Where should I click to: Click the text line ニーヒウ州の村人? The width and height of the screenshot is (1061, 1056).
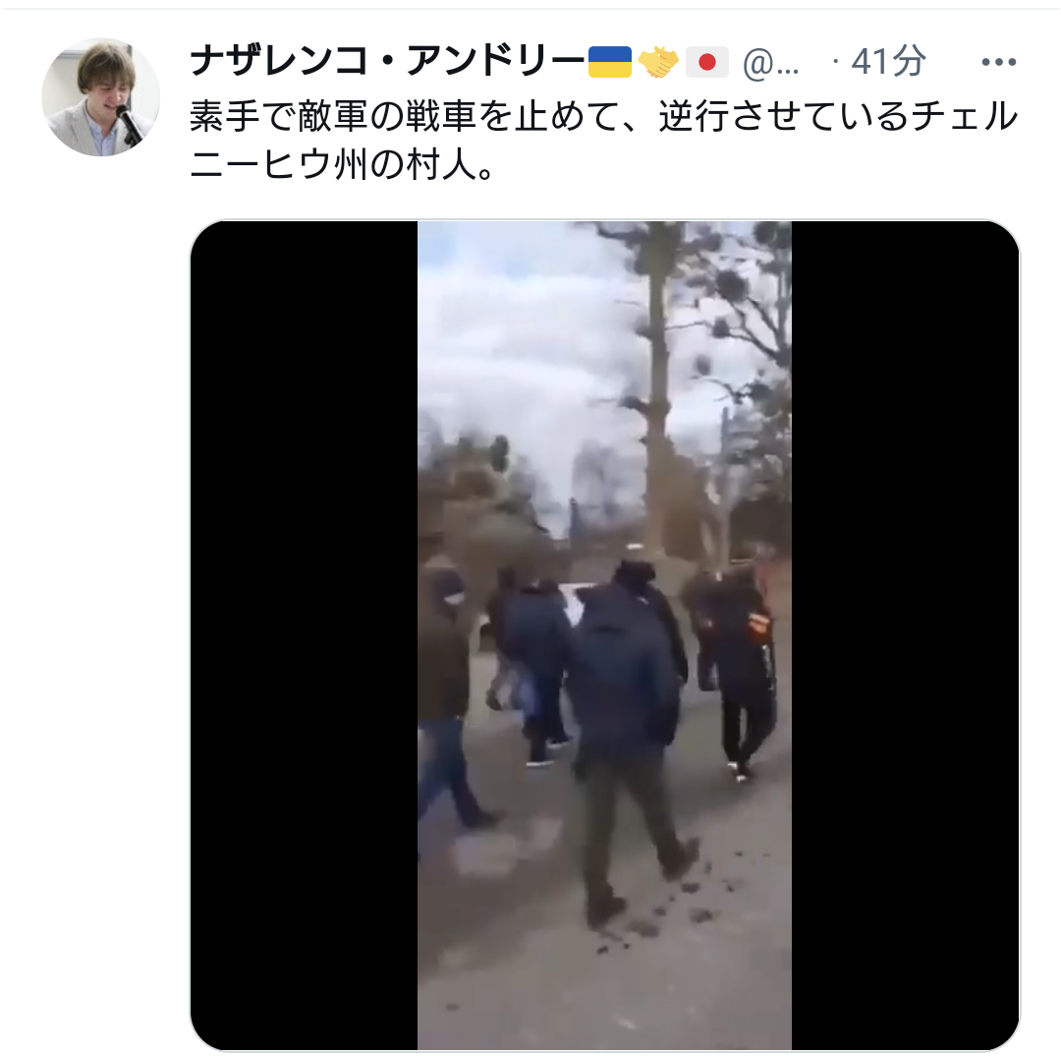(343, 164)
